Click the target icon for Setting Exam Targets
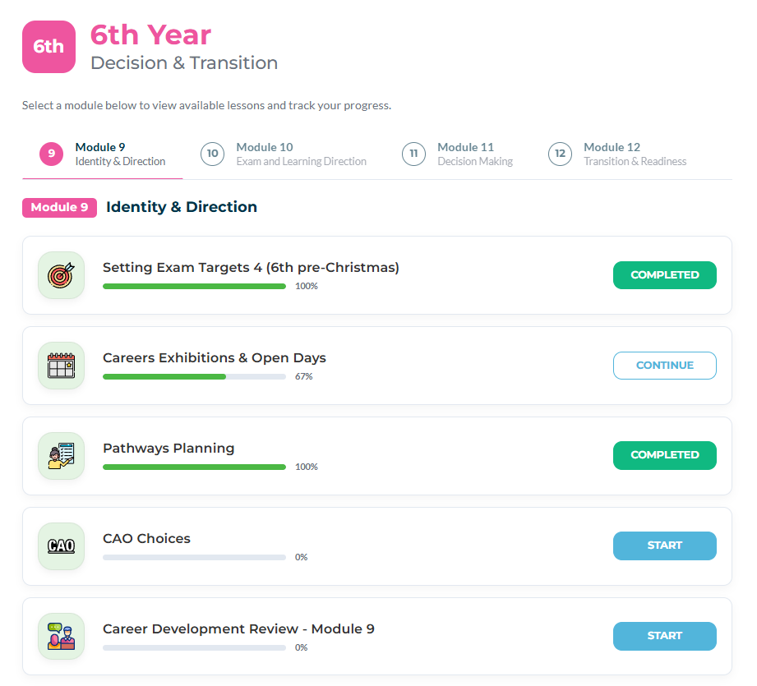 pos(62,275)
